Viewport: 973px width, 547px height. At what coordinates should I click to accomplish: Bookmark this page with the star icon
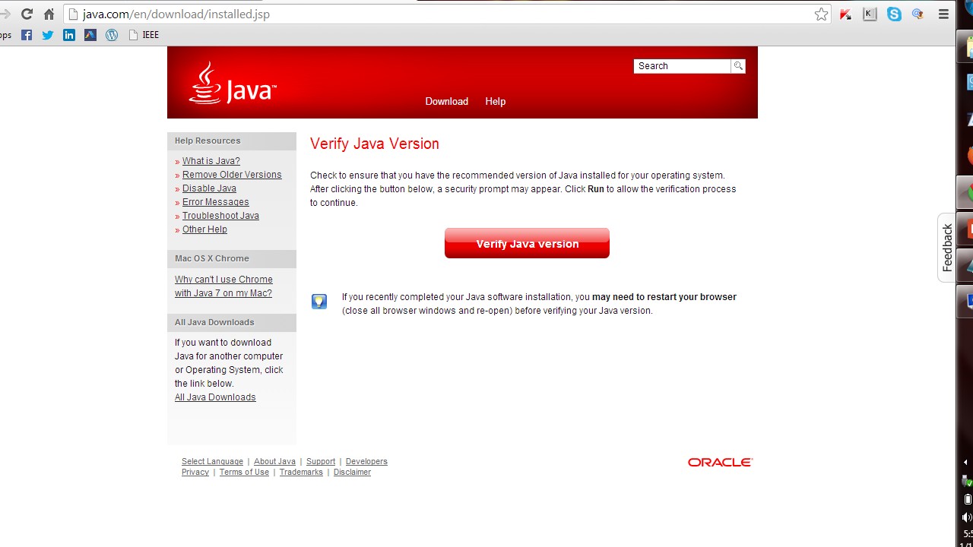pyautogui.click(x=821, y=14)
